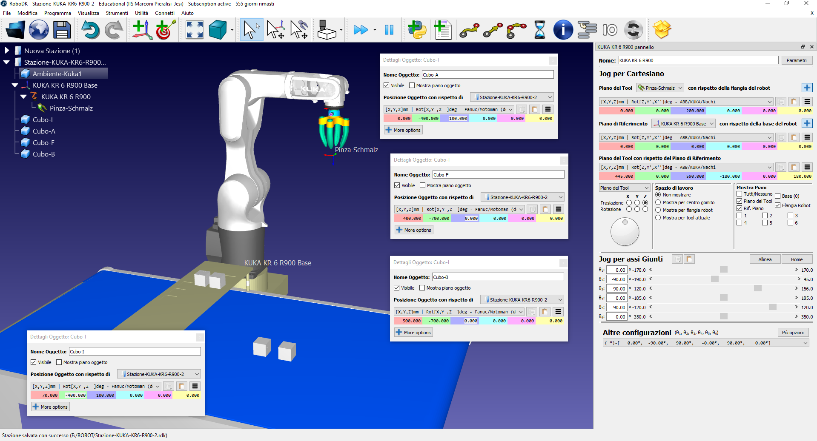817x441 pixels.
Task: Fit all items in the view
Action: 195,30
